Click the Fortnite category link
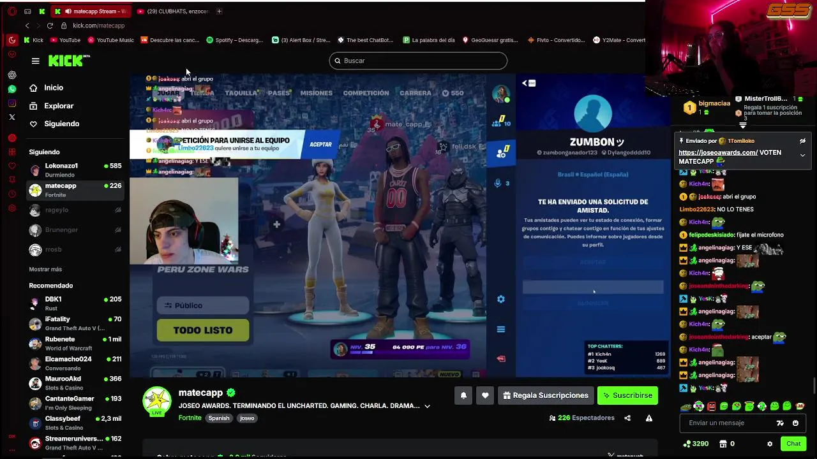 190,418
